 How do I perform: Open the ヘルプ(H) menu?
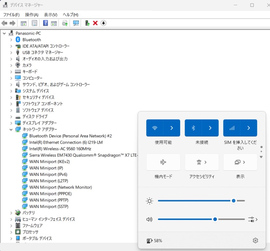(71, 15)
